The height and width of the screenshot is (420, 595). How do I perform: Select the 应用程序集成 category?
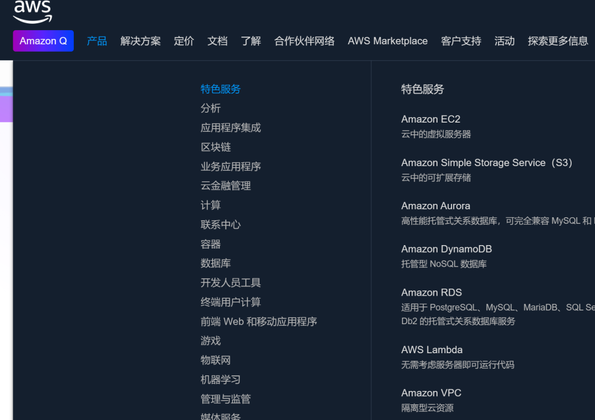(x=231, y=128)
